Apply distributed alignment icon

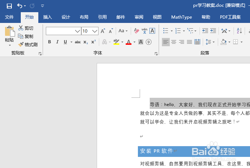(x=197, y=42)
